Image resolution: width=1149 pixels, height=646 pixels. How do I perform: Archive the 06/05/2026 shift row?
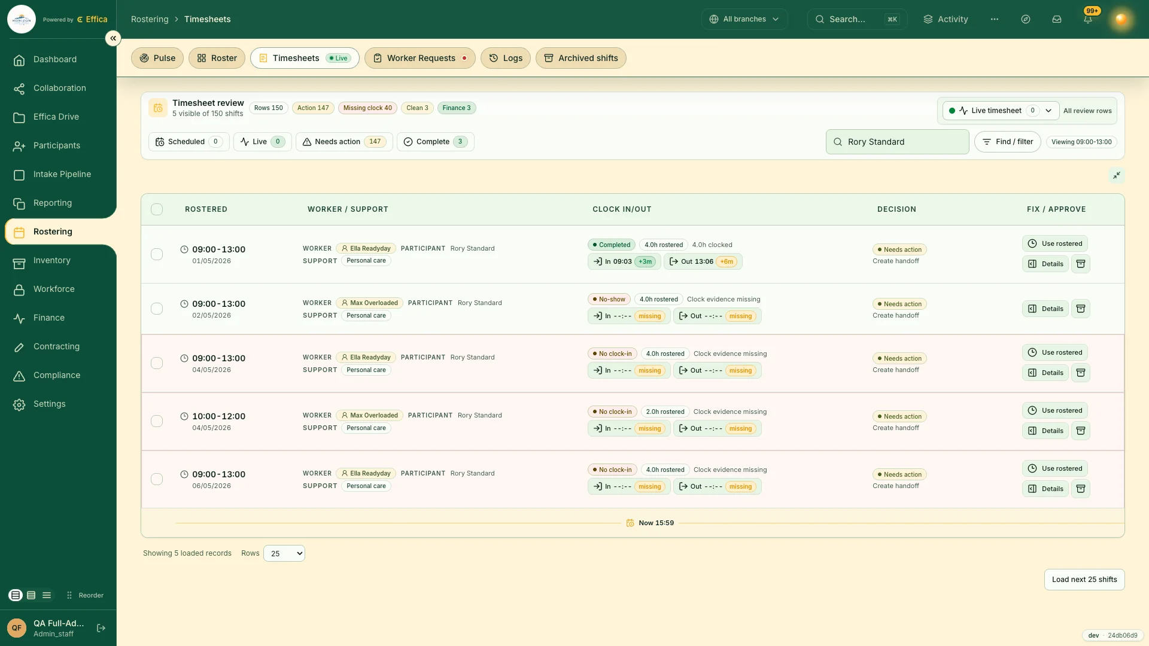(1080, 489)
